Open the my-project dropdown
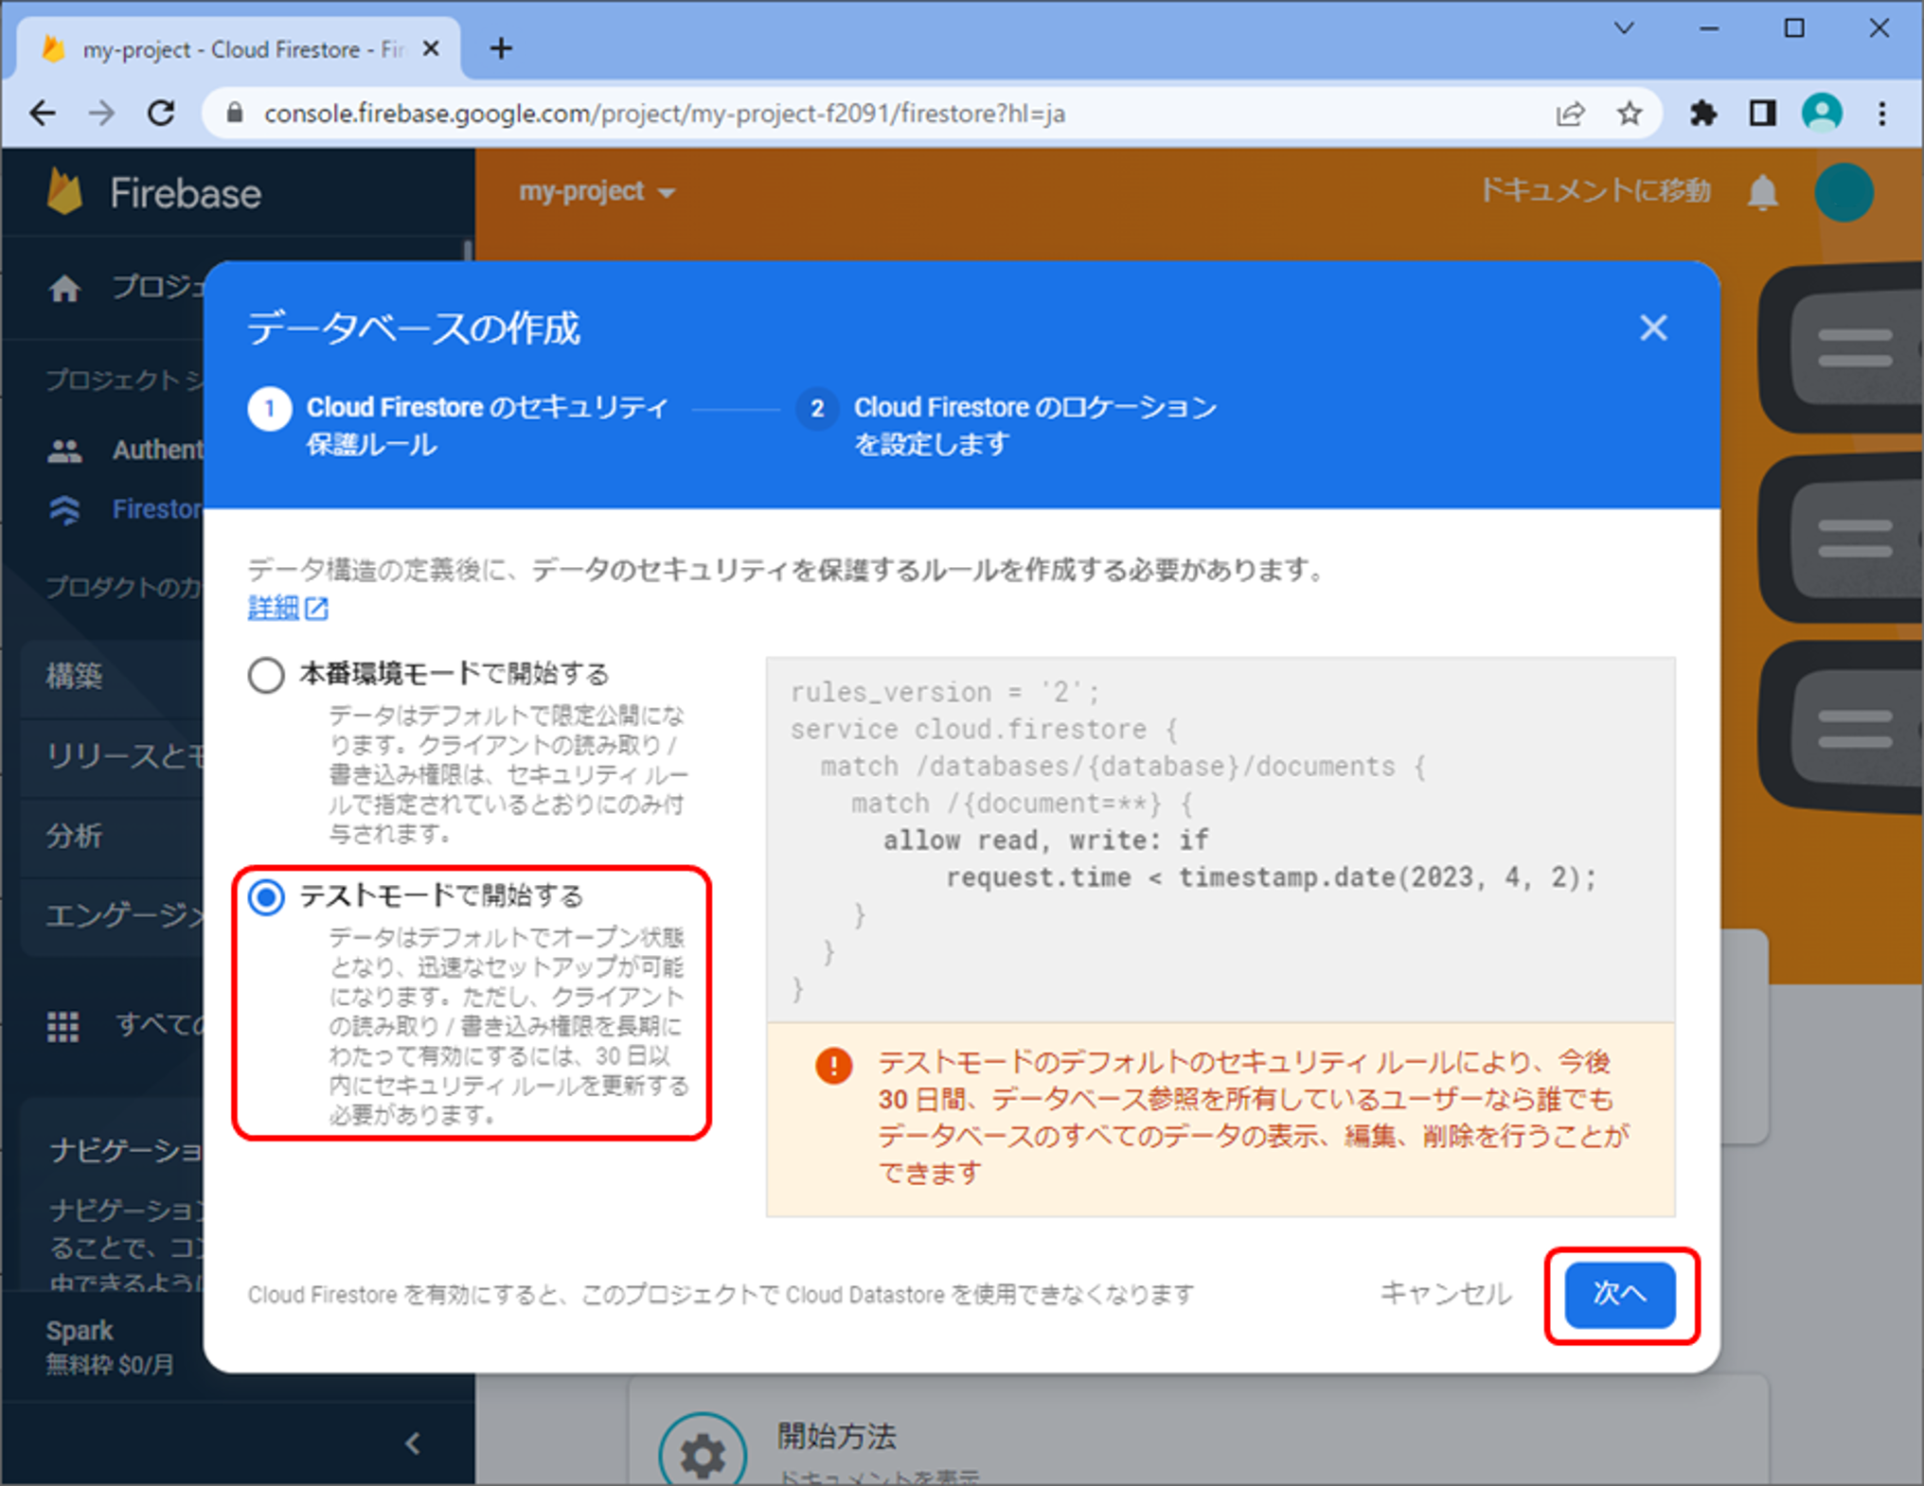 (x=597, y=192)
